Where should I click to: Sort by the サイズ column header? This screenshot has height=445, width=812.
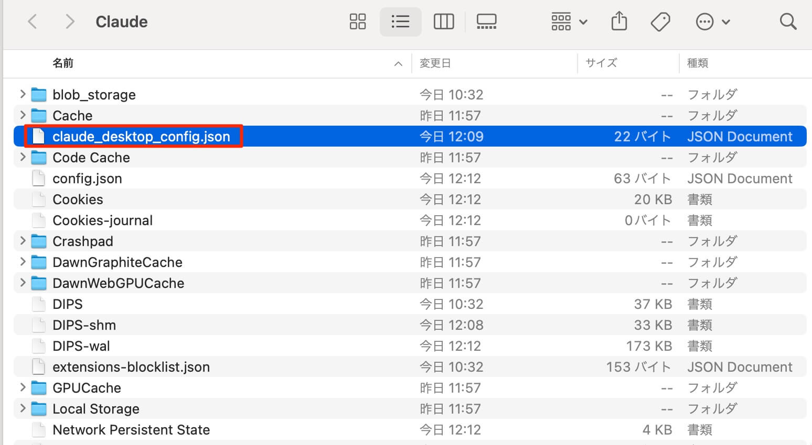click(x=601, y=63)
